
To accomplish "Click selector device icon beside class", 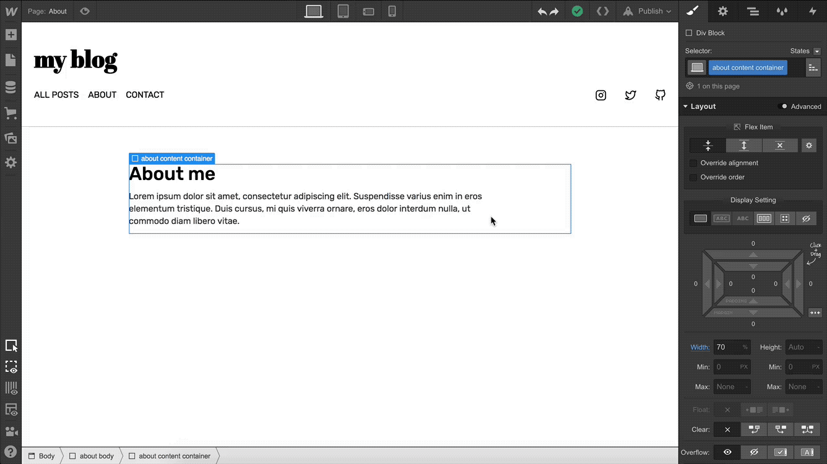I will pyautogui.click(x=697, y=67).
